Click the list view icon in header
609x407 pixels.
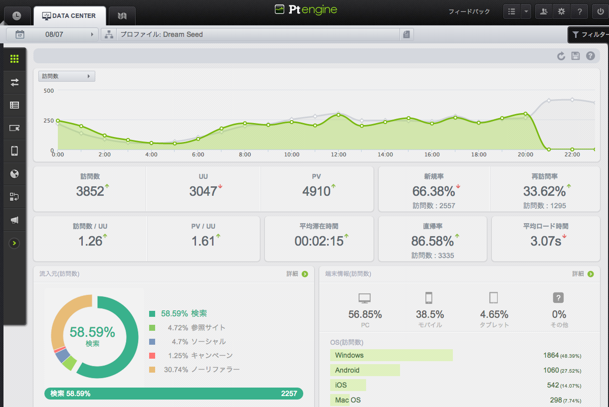tap(511, 11)
